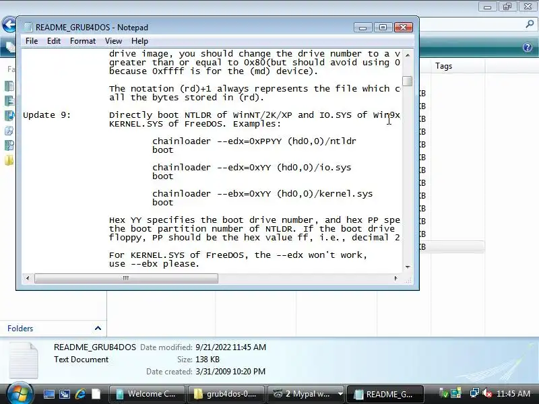Image resolution: width=539 pixels, height=404 pixels.
Task: Expand the Mypal taskbar group arrow
Action: 340,394
